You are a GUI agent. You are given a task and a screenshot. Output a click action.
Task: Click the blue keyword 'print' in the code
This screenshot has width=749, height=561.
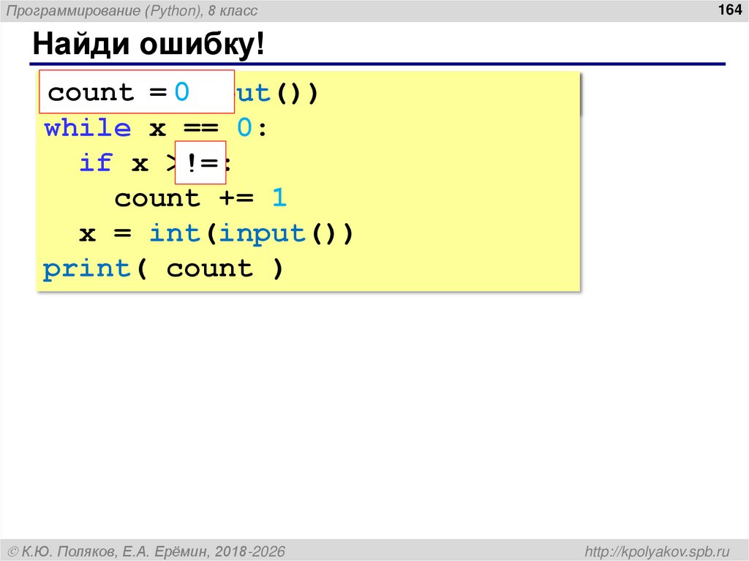coord(86,268)
